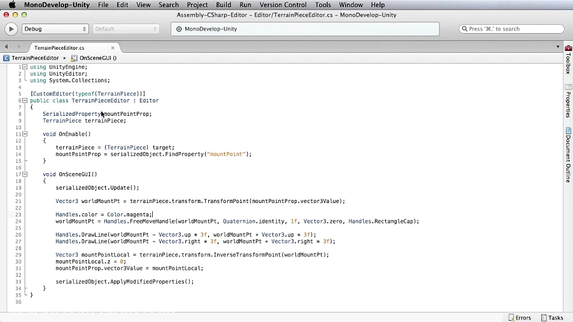
Task: Click the method icon beside OnSceneGUI breadcrumb
Action: [74, 58]
